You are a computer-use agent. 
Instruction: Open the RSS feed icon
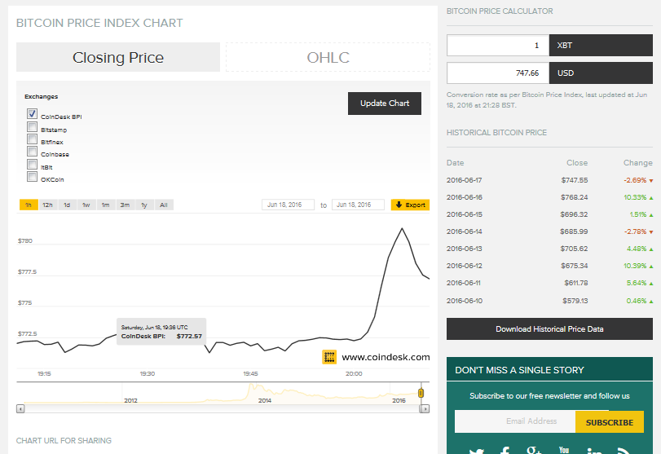[624, 450]
